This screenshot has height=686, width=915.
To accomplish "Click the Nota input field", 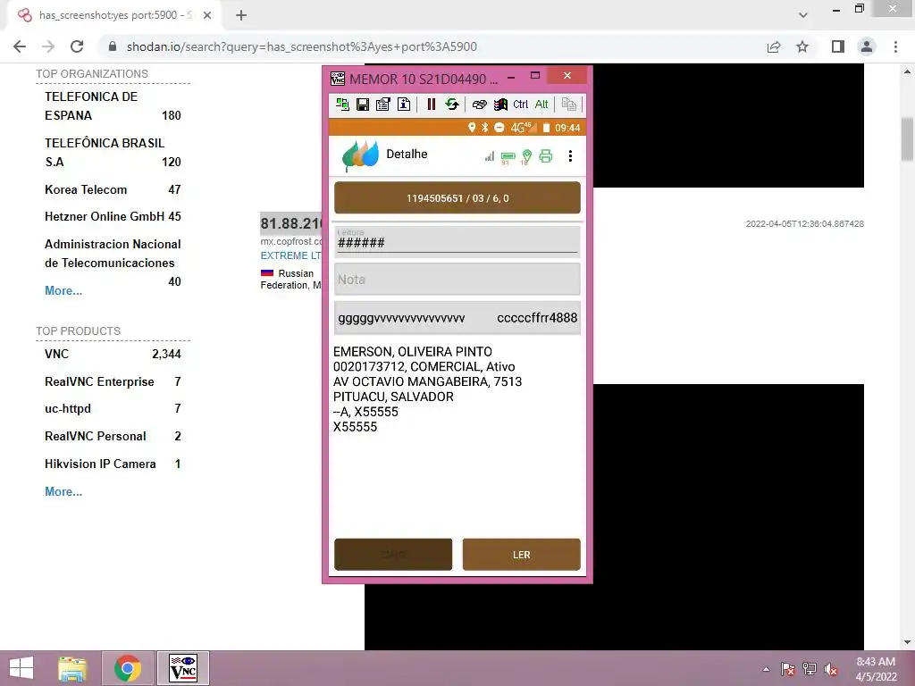I will tap(457, 279).
